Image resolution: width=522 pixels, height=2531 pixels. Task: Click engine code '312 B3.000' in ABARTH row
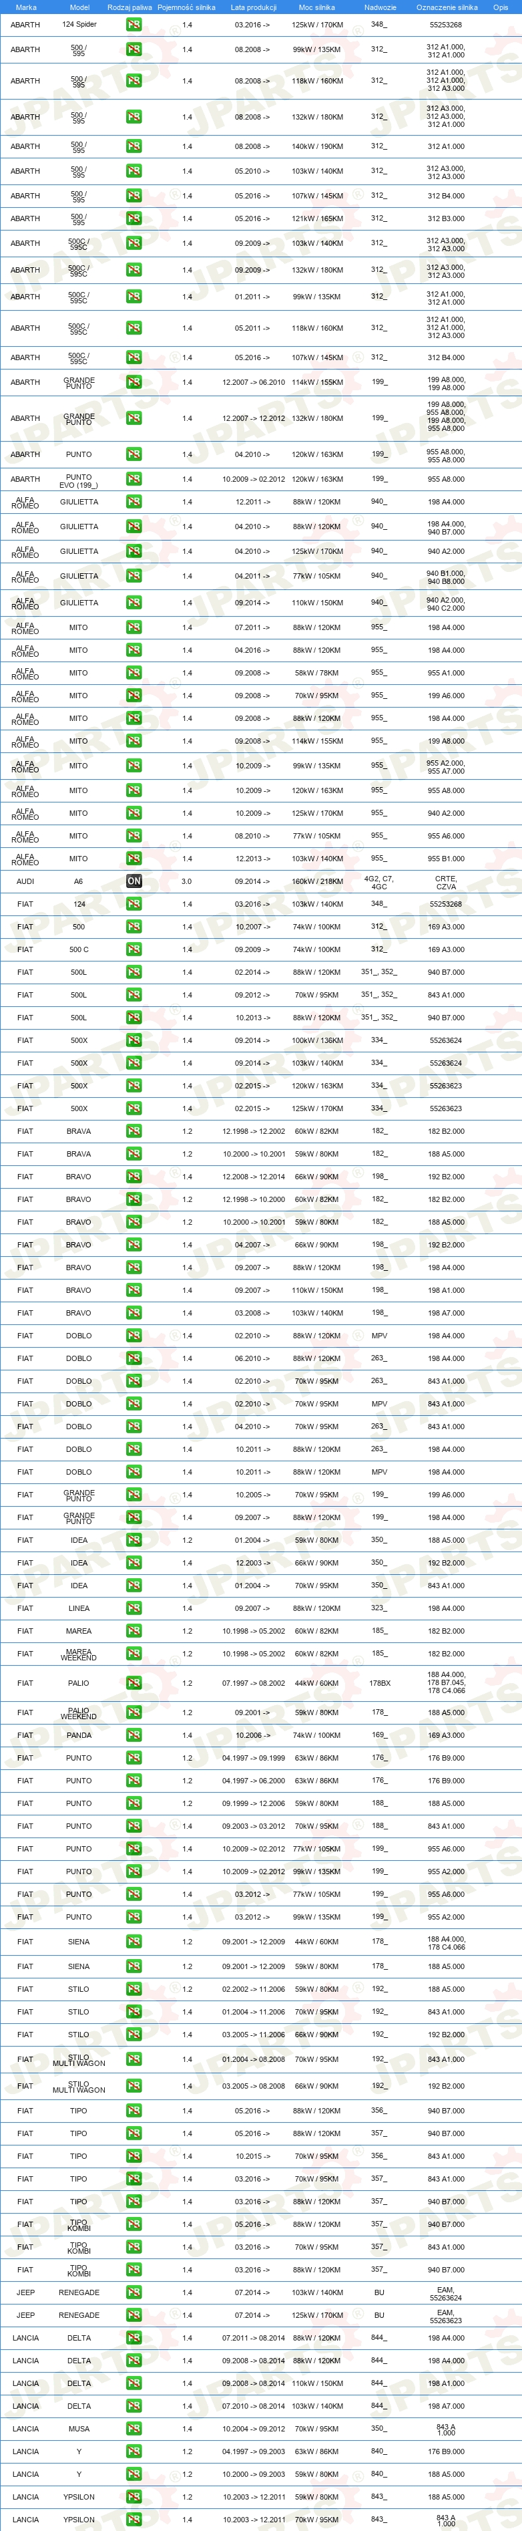[x=447, y=219]
